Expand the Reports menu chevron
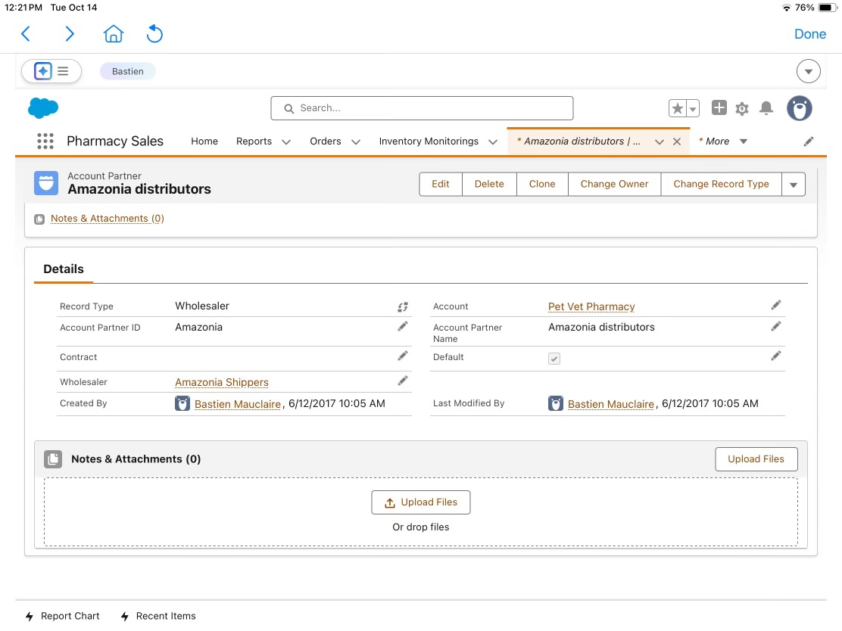 click(286, 141)
